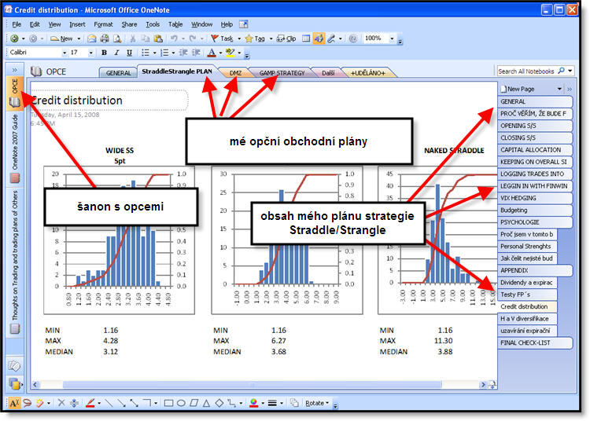Open the Insert menu

pos(77,24)
